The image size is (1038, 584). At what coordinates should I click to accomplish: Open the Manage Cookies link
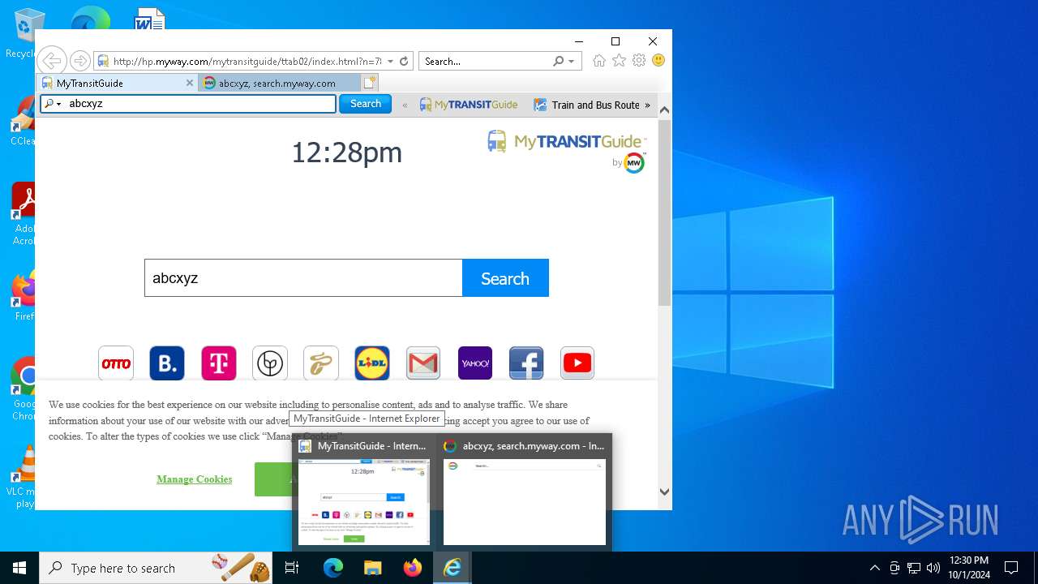click(x=195, y=479)
